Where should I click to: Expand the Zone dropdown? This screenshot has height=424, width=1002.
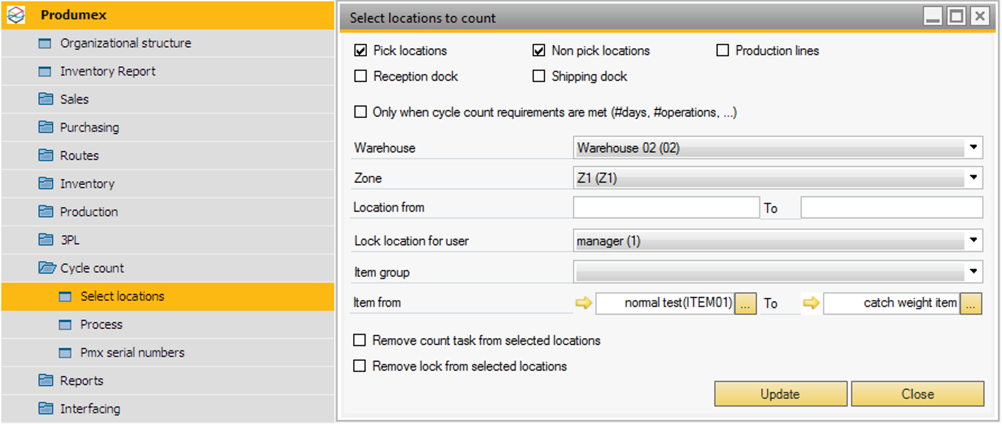[x=973, y=177]
